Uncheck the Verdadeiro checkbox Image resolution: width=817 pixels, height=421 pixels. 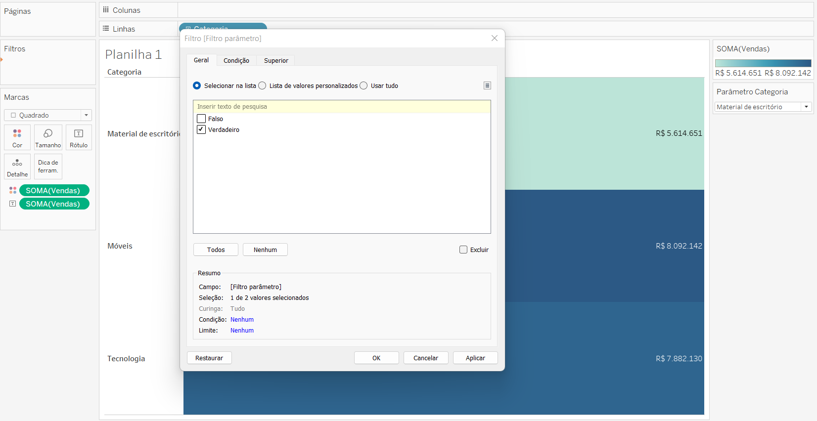tap(201, 129)
